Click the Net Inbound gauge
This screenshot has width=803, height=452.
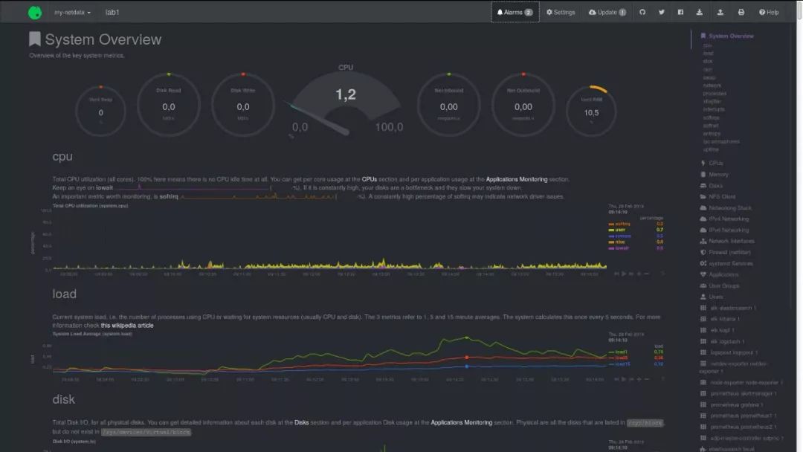click(x=448, y=105)
